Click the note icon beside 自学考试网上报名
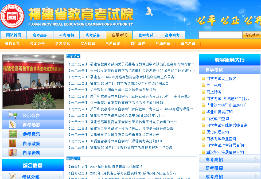Viewport: 261px width, 179px height. point(203,79)
